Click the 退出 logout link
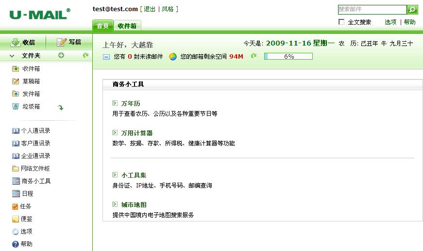 coord(150,9)
